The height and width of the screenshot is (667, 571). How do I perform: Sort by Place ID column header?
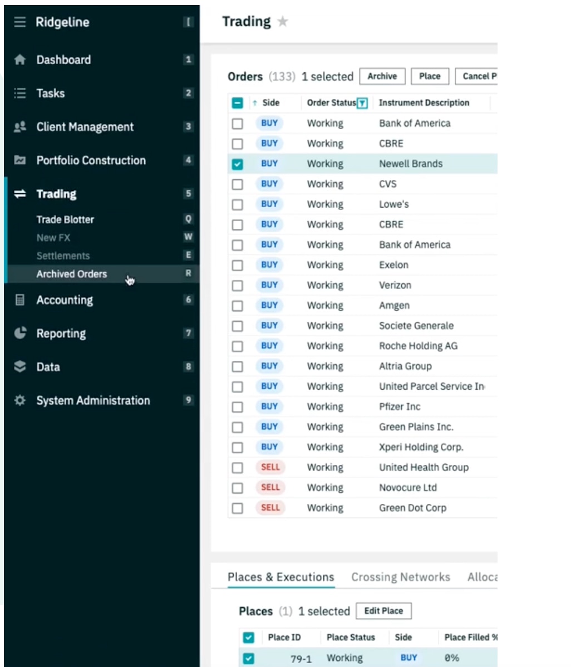284,637
